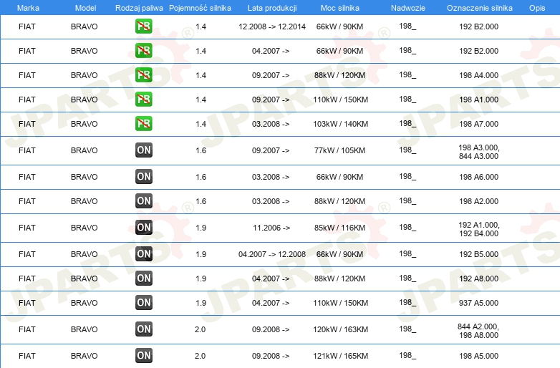Click the ON diesel icon in the 121kW / 165KM row
The width and height of the screenshot is (560, 368).
(144, 355)
